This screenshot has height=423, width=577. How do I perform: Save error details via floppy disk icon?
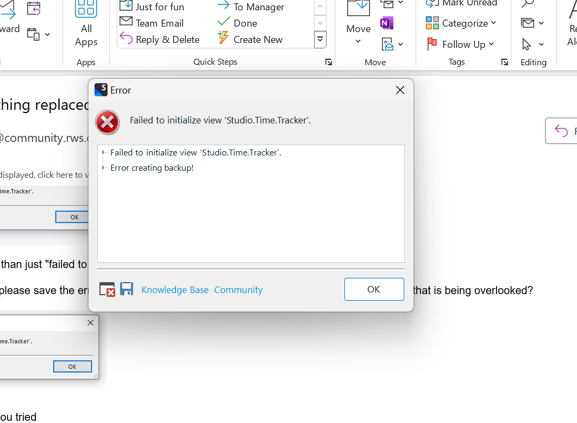click(x=127, y=289)
